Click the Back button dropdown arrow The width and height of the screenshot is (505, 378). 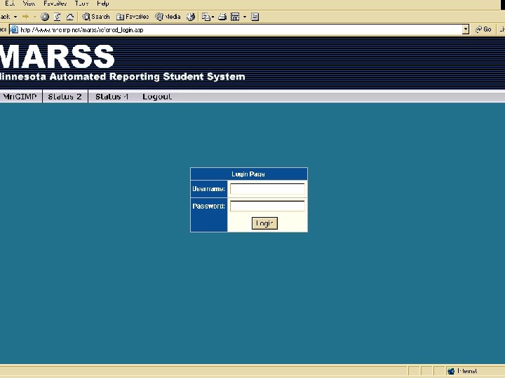[15, 17]
